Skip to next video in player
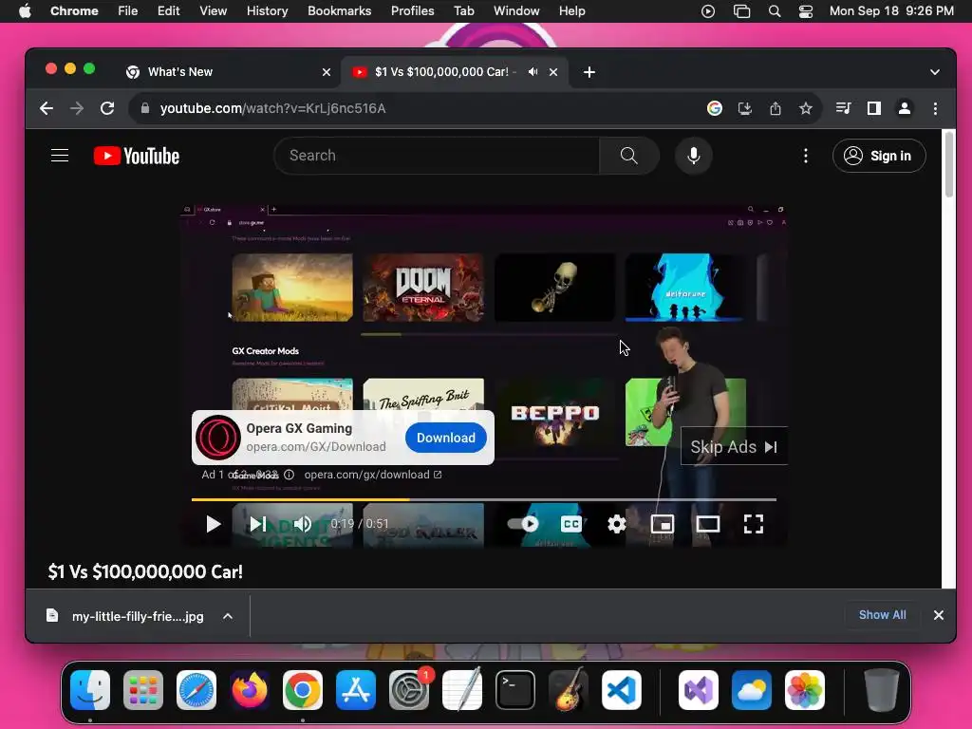 tap(258, 524)
